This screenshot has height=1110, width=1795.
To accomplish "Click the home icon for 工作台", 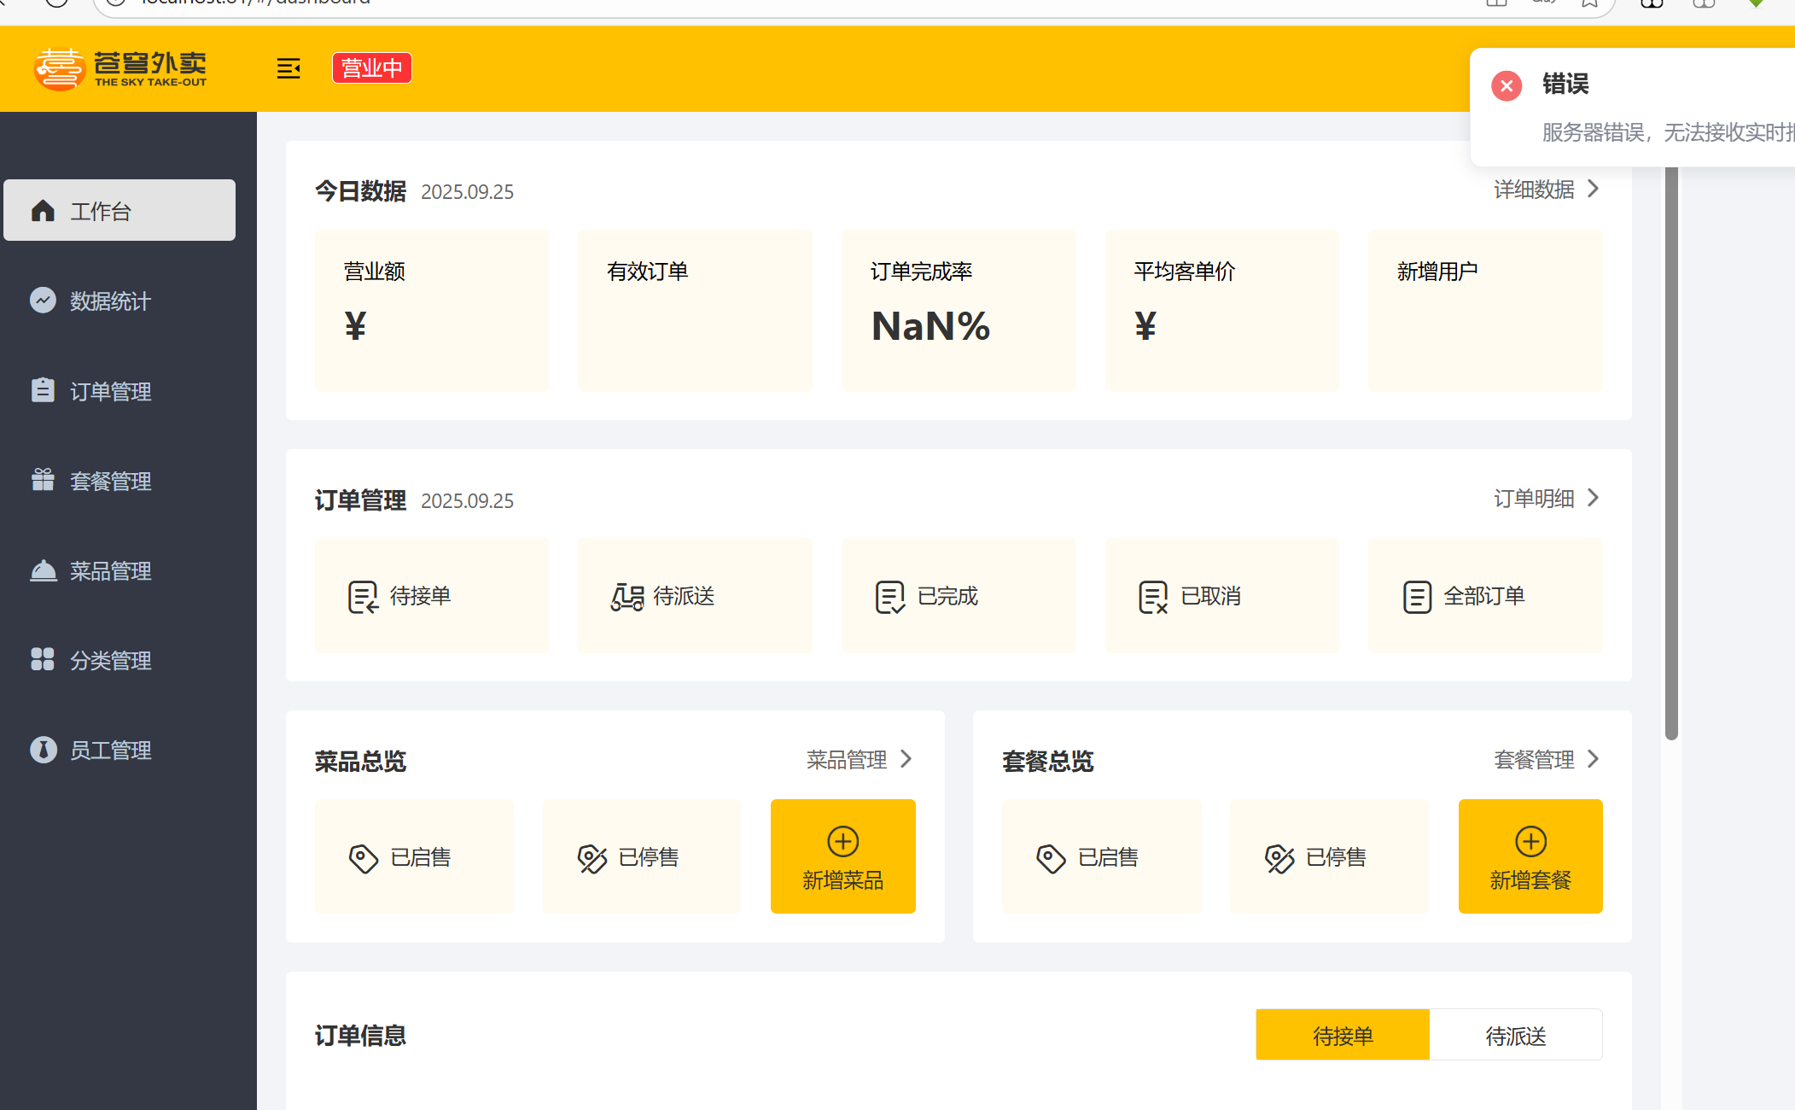I will tap(43, 210).
